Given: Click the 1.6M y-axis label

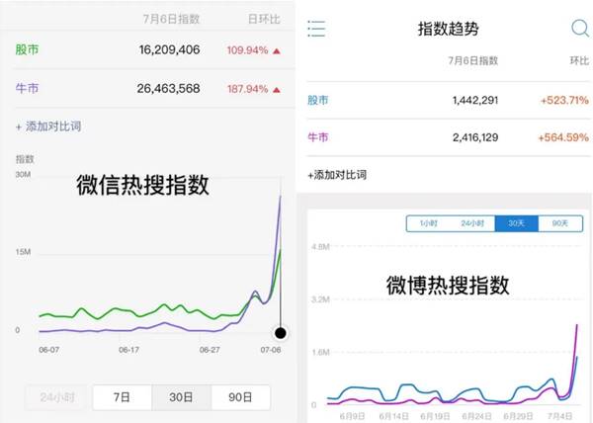Looking at the screenshot, I should 320,352.
